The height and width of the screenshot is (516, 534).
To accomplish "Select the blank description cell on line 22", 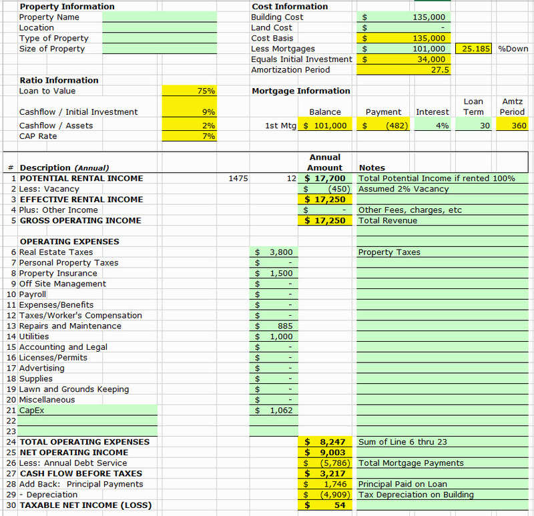I will (x=87, y=421).
